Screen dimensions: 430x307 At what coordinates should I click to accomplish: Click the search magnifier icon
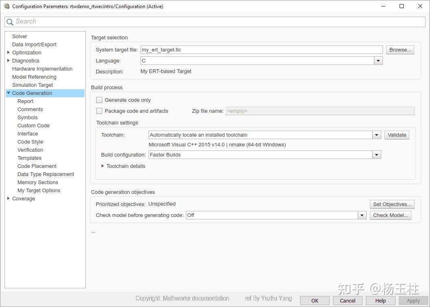(x=10, y=22)
